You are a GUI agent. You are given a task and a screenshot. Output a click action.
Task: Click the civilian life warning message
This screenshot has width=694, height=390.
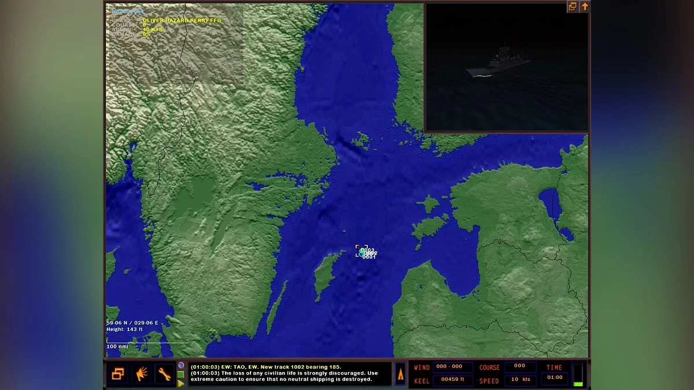284,377
